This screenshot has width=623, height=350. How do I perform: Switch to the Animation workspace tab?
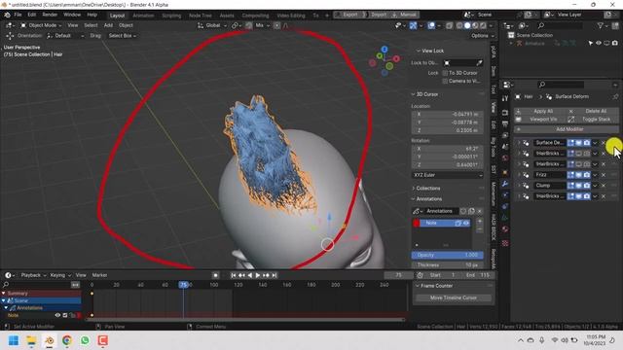tap(143, 16)
